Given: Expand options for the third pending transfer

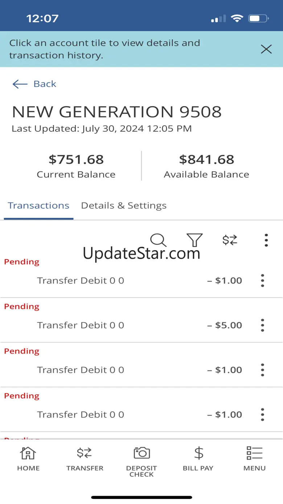Looking at the screenshot, I should [262, 370].
